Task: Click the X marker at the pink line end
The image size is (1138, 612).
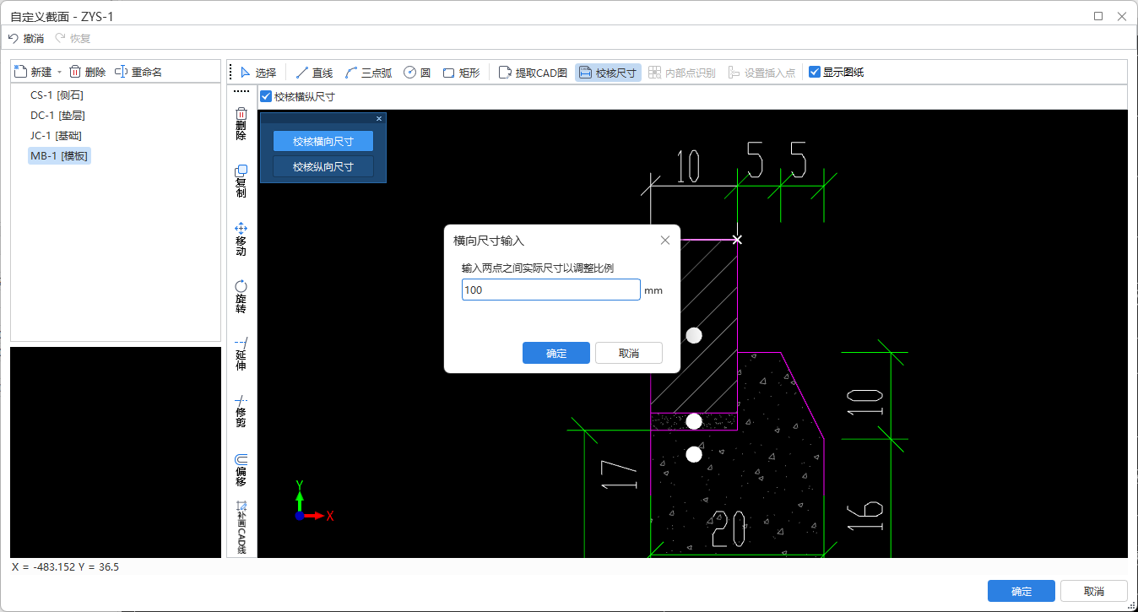Action: tap(737, 240)
